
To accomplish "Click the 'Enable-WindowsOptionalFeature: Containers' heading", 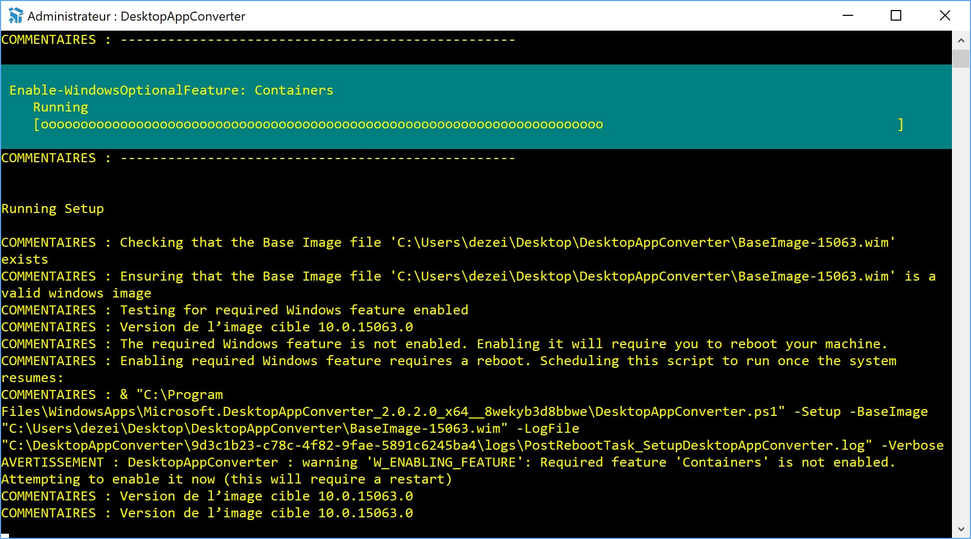I will [171, 90].
